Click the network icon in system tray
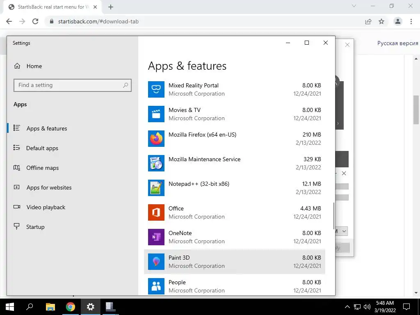The image size is (420, 315). 357,307
